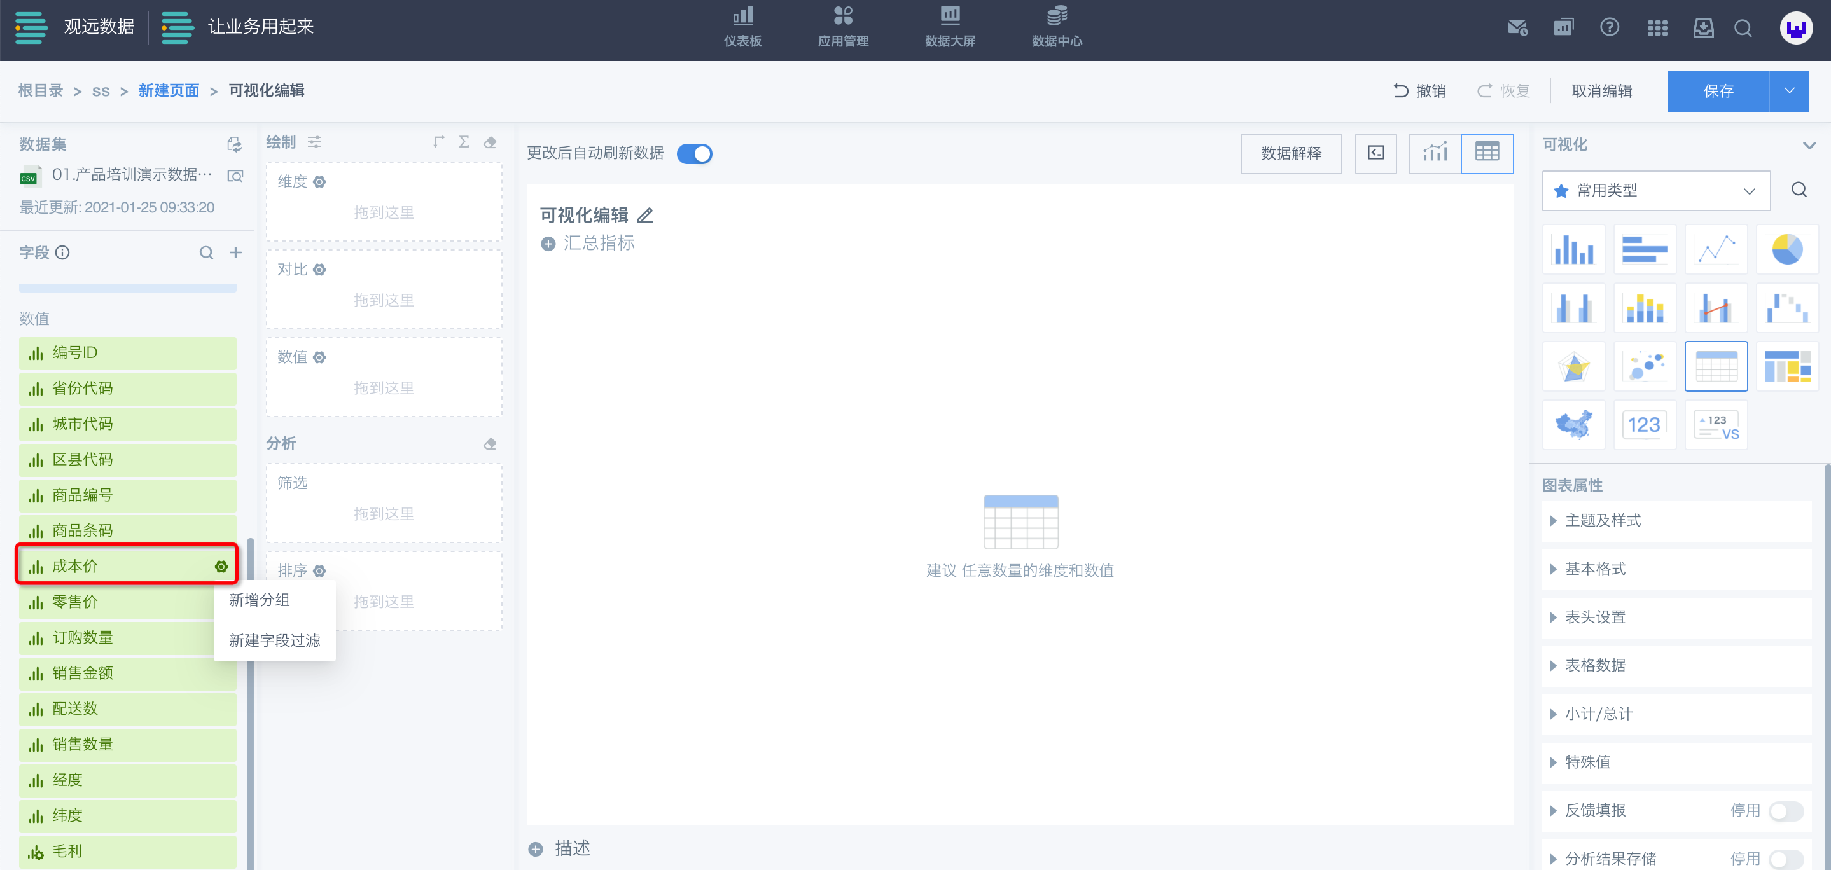This screenshot has width=1831, height=870.
Task: Open the 常用类型 chart category dropdown
Action: pyautogui.click(x=1655, y=191)
